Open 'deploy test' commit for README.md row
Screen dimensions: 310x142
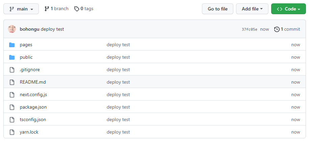tap(118, 82)
